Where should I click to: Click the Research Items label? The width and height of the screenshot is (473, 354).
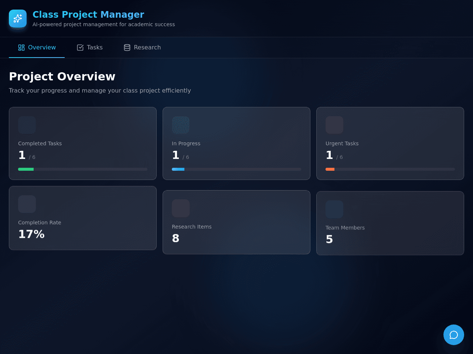pos(192,227)
